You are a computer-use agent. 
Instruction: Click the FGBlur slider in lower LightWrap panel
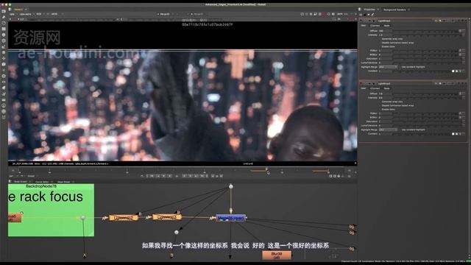(425, 113)
